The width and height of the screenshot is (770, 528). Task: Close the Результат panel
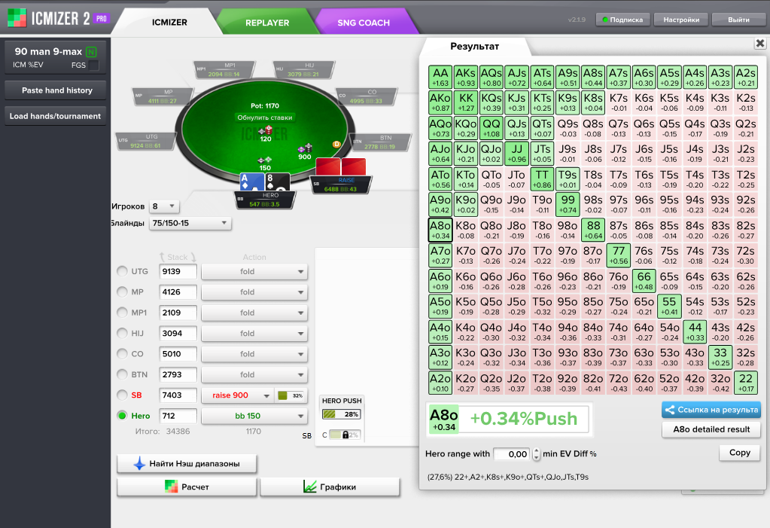pyautogui.click(x=759, y=43)
